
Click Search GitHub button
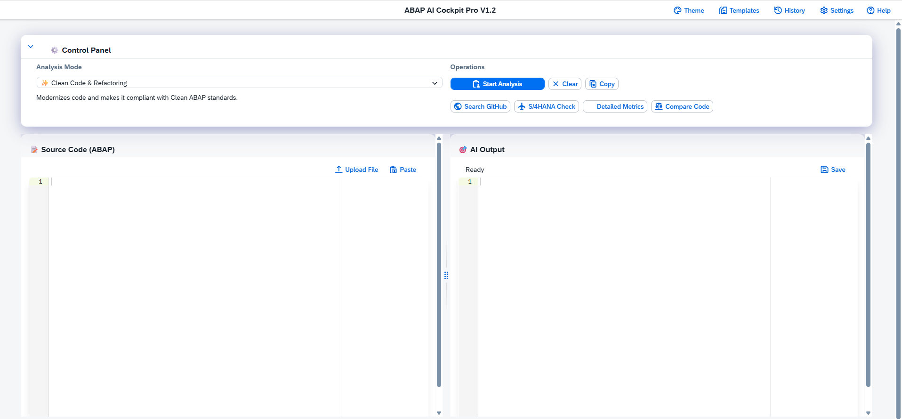(x=480, y=106)
